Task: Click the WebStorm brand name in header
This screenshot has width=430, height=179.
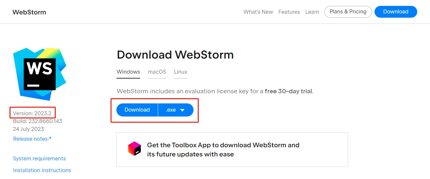Action: coord(29,12)
